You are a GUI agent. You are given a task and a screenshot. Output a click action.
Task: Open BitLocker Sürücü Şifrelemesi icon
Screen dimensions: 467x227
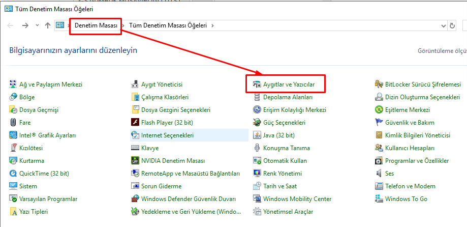point(379,84)
